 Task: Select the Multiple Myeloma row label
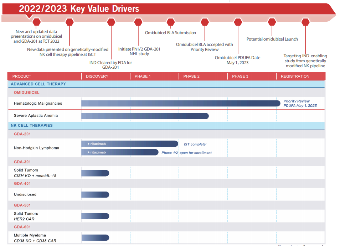(30, 235)
